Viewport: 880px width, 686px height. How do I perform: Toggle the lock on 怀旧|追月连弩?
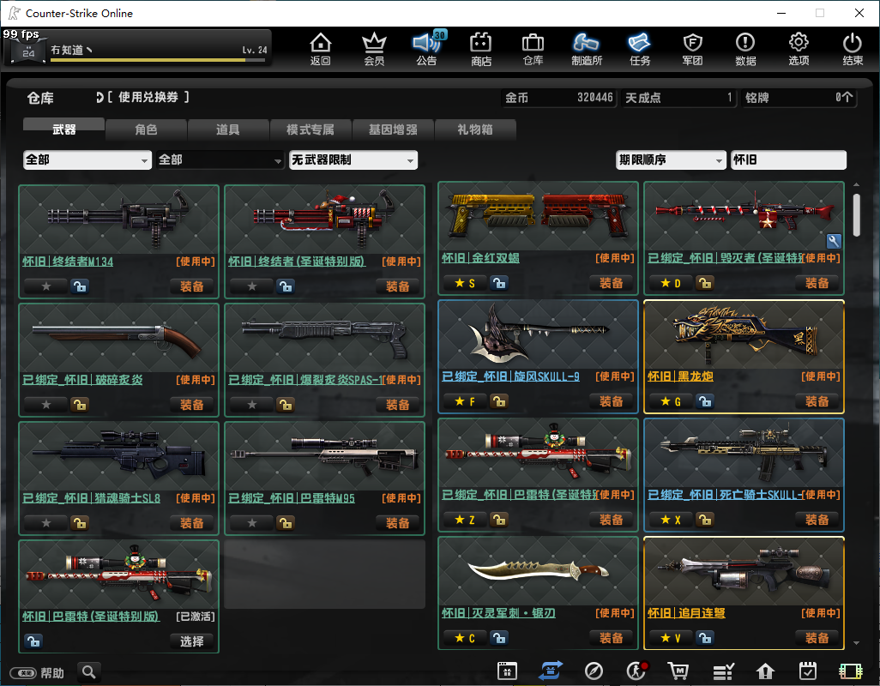coord(704,638)
